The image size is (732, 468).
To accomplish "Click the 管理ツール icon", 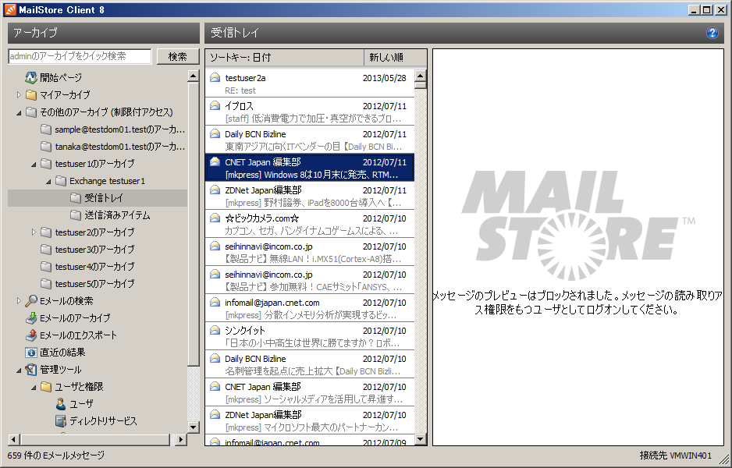I will (31, 370).
